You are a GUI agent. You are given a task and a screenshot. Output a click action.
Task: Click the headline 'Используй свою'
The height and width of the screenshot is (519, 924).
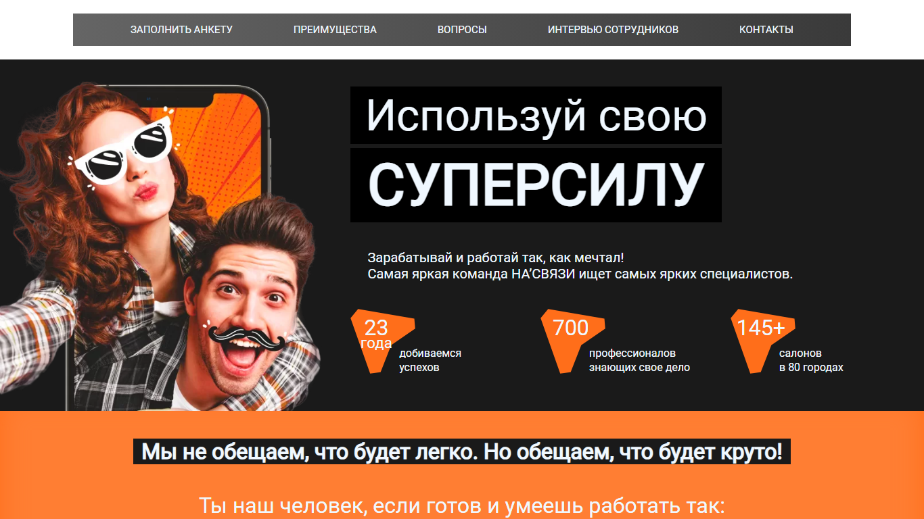tap(536, 115)
